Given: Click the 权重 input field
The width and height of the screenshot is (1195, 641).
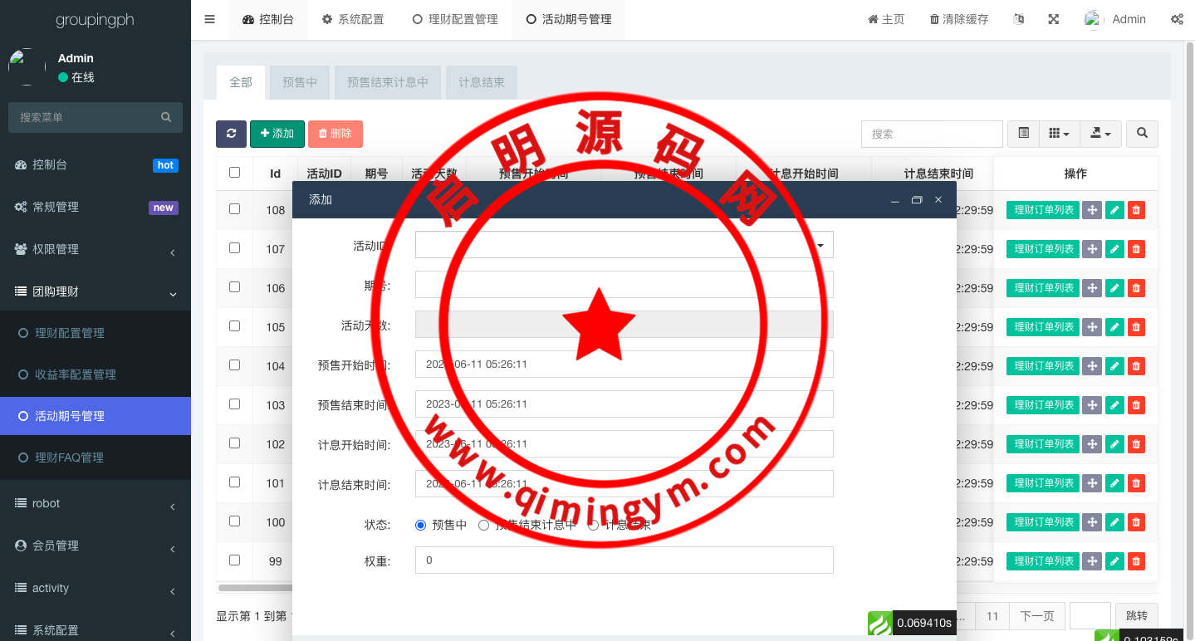Looking at the screenshot, I should point(624,560).
